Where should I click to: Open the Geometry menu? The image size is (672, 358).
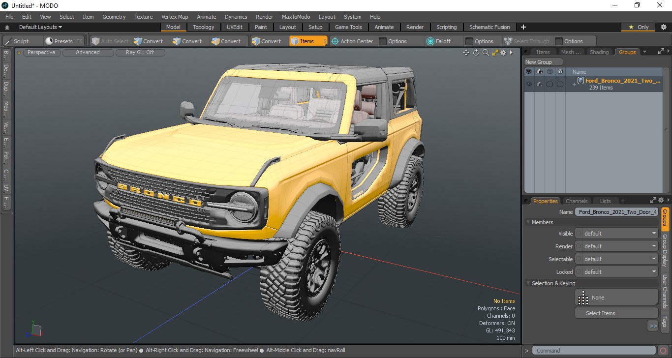[x=114, y=17]
